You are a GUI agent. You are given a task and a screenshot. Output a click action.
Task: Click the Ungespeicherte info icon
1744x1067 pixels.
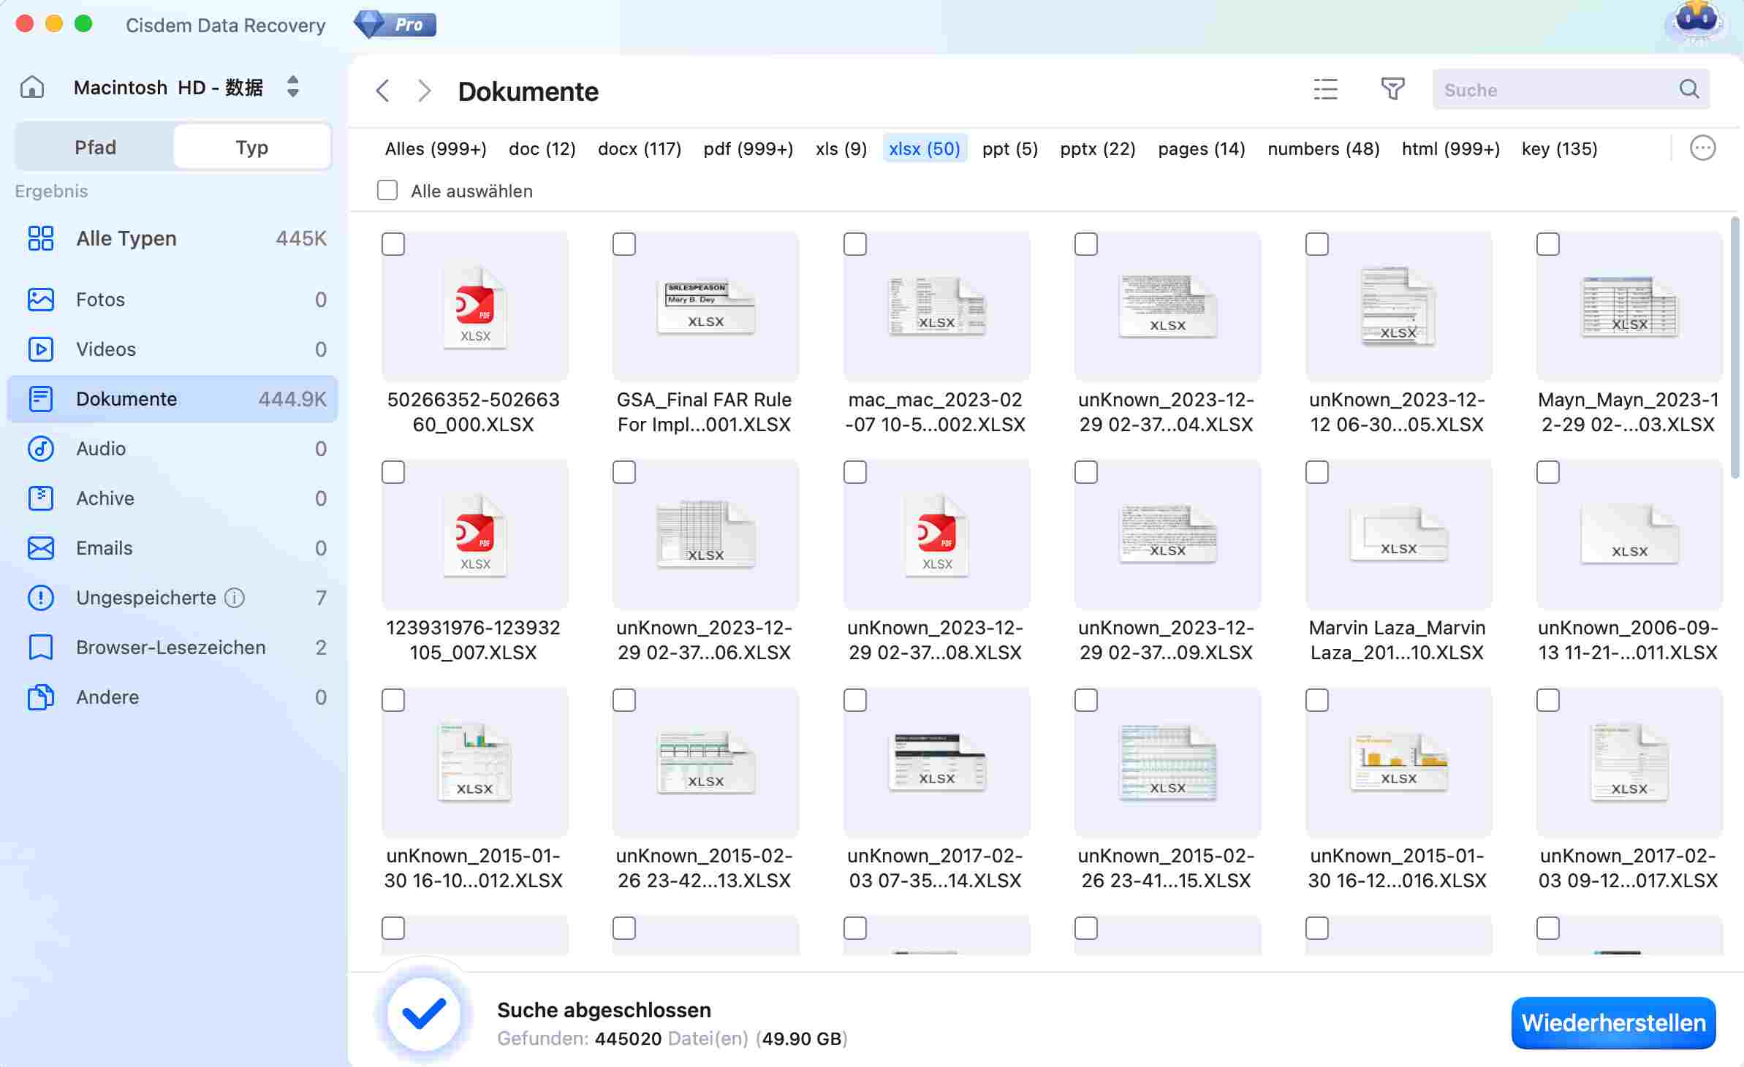[234, 598]
